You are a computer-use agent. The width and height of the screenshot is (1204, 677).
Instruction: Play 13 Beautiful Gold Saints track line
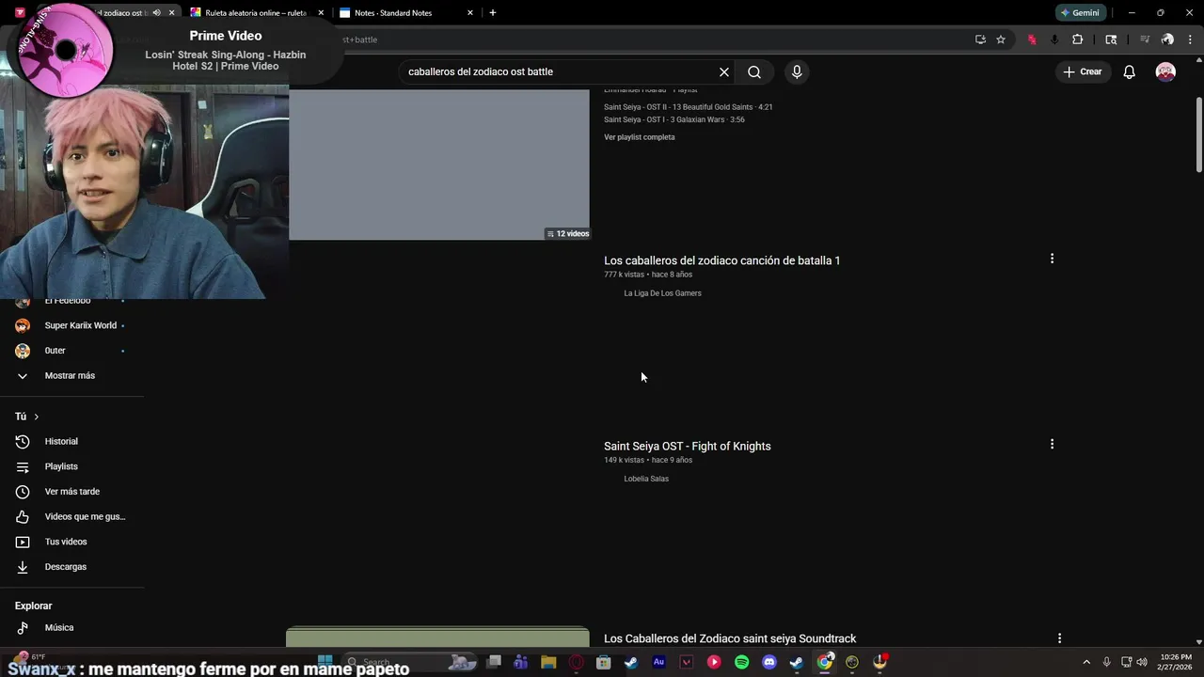coord(689,107)
